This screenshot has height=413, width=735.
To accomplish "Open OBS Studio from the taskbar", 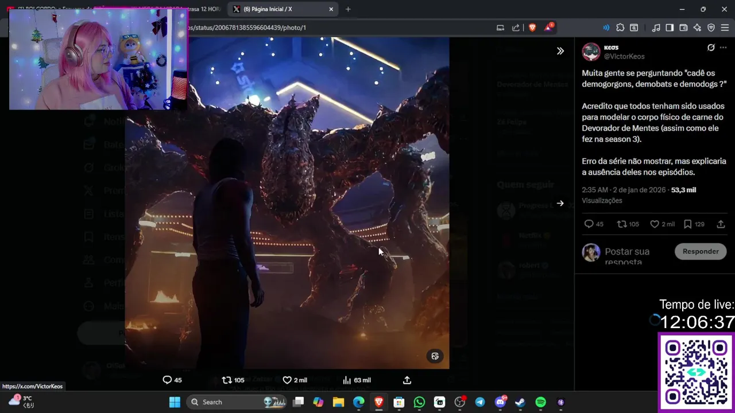I will tap(460, 402).
